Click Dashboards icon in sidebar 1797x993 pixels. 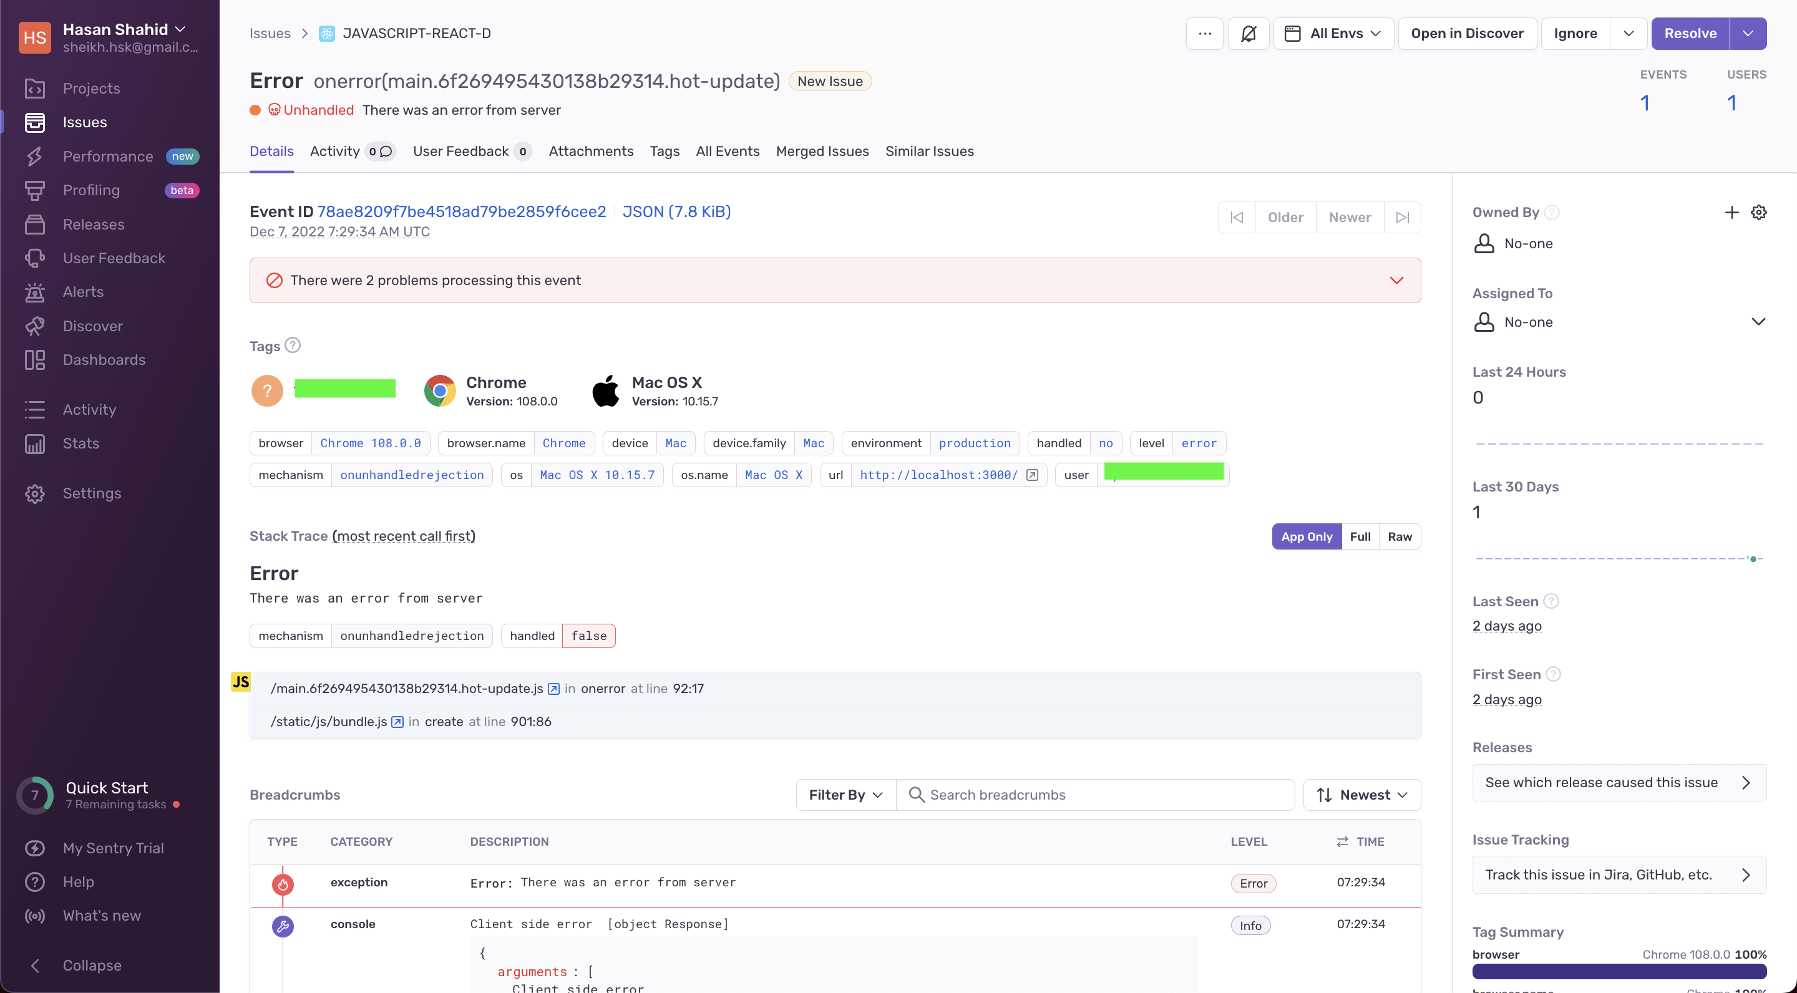tap(37, 359)
